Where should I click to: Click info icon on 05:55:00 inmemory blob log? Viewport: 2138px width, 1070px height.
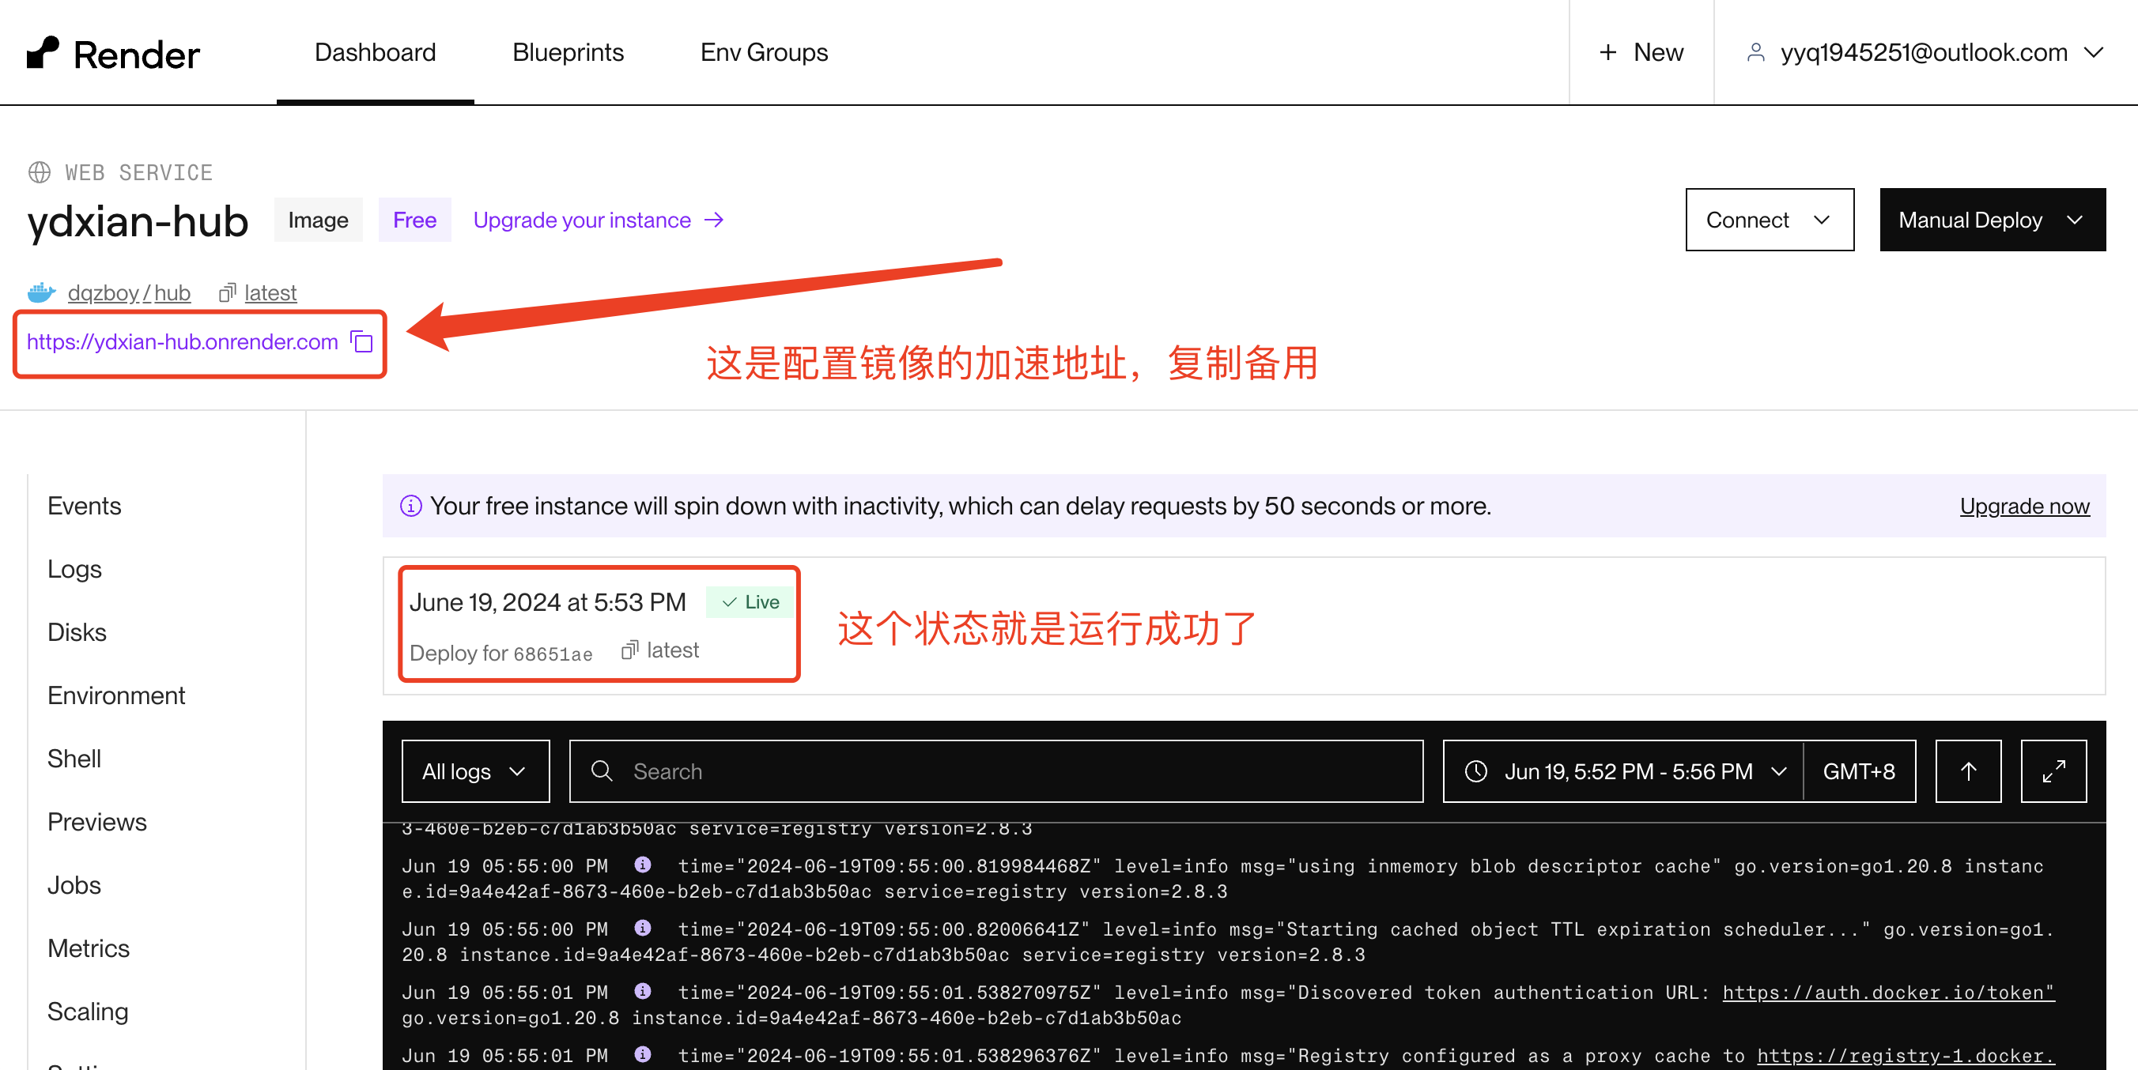point(642,865)
